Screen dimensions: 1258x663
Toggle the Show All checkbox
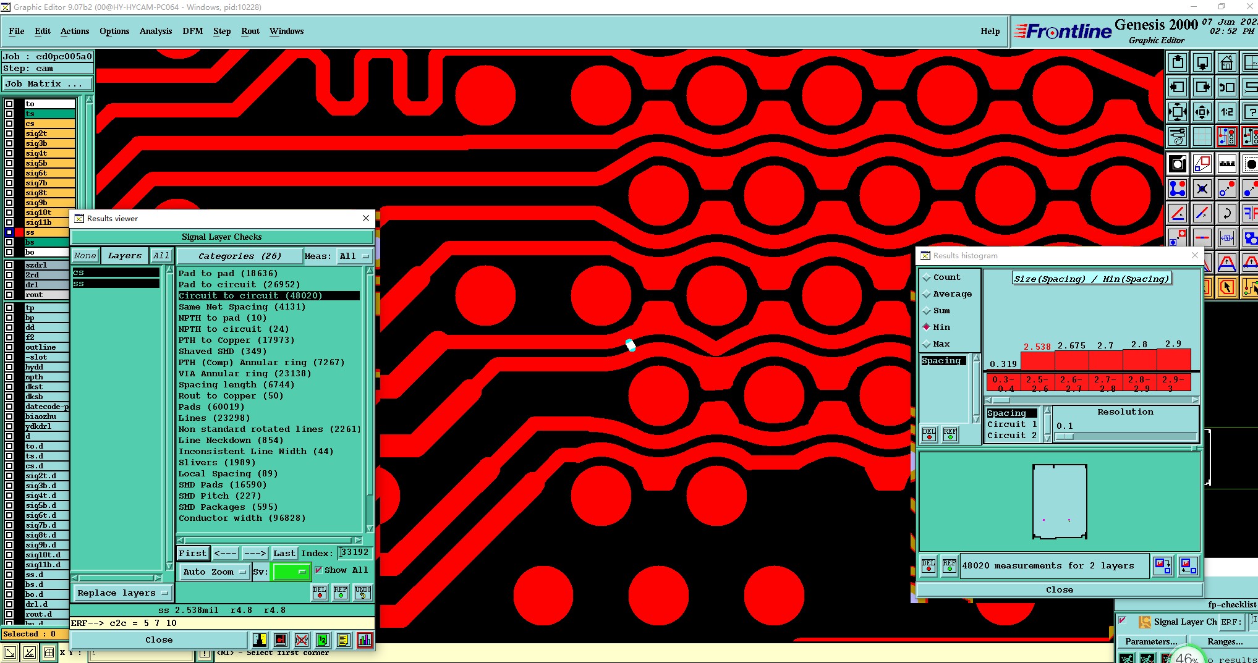(x=318, y=570)
